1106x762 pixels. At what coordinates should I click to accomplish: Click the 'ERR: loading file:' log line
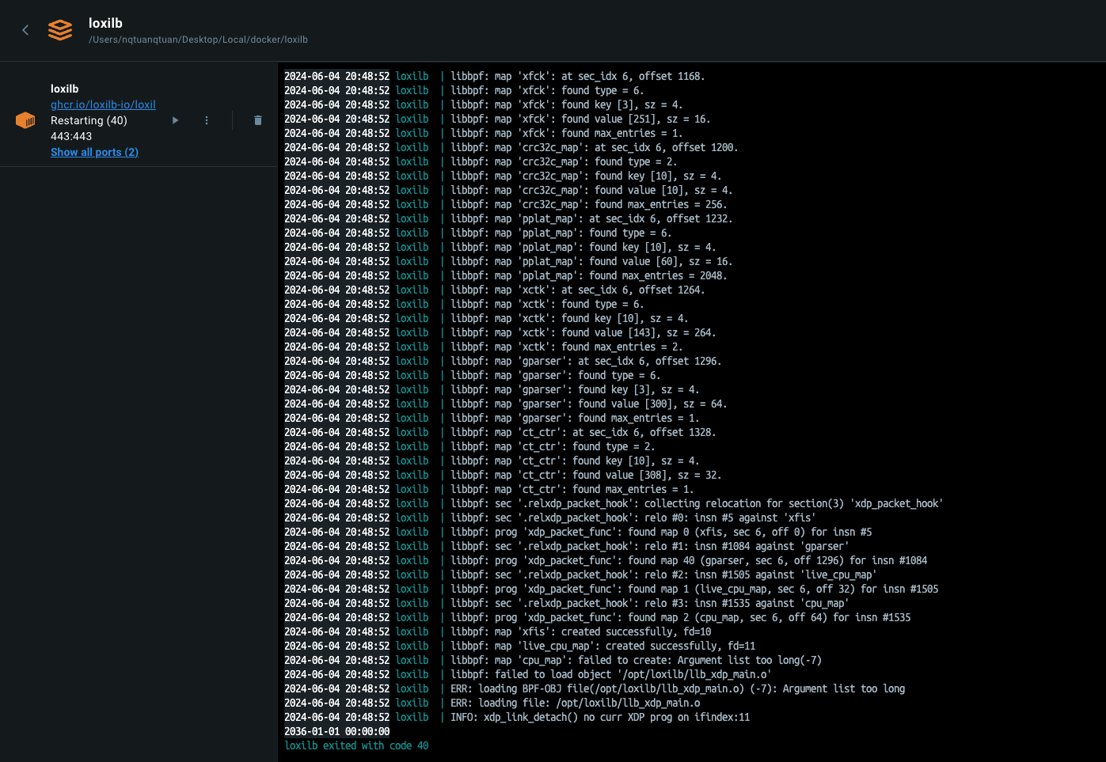(x=492, y=703)
